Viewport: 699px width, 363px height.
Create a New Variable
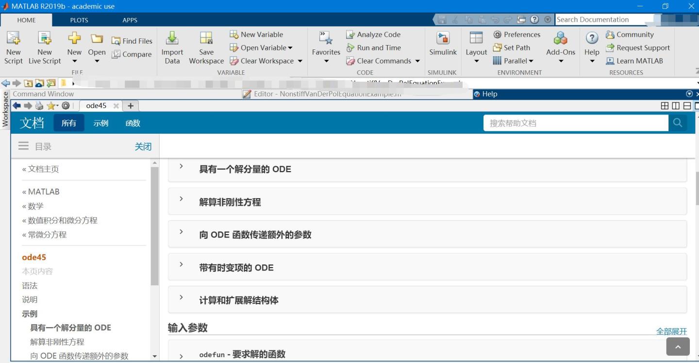[256, 34]
